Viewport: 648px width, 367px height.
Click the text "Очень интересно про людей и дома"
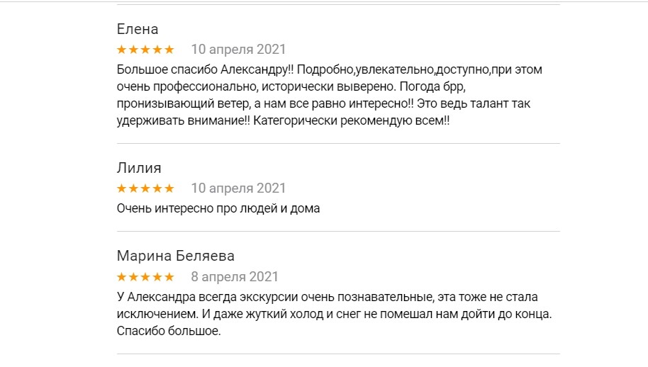[x=218, y=209]
